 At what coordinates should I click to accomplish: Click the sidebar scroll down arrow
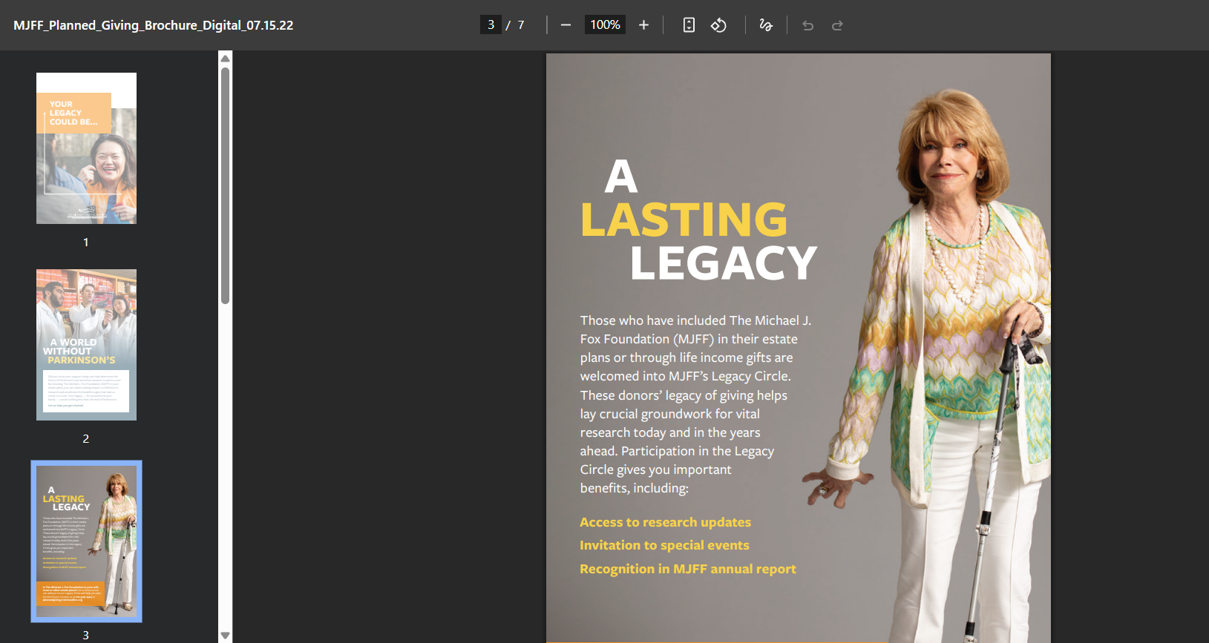coord(226,636)
